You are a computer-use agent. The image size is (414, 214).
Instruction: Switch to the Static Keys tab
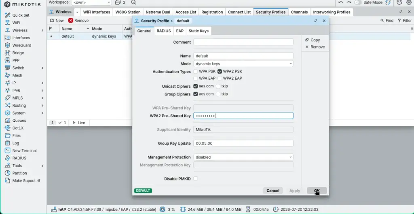point(199,31)
